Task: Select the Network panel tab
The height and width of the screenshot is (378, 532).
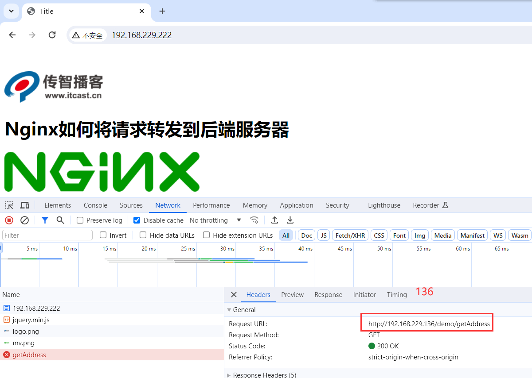Action: [x=168, y=205]
